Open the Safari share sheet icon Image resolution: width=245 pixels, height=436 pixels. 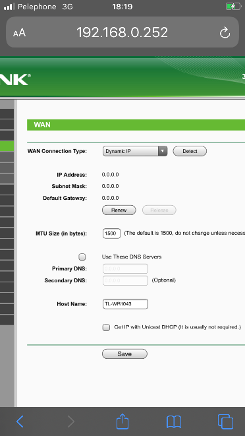(122, 421)
